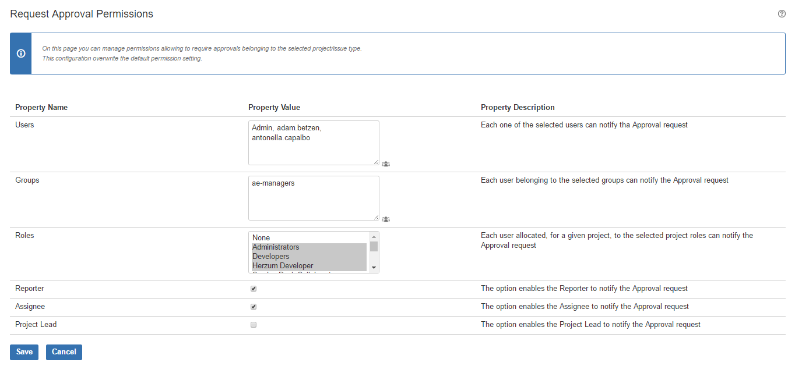Enable the Project Lead checkbox
Viewport: 795px width, 373px height.
click(x=254, y=325)
